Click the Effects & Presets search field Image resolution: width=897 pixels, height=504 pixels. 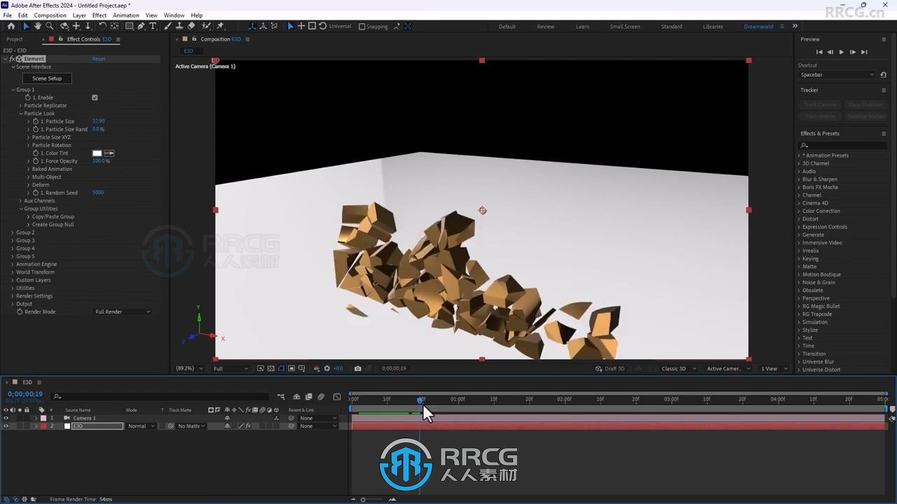pos(843,146)
